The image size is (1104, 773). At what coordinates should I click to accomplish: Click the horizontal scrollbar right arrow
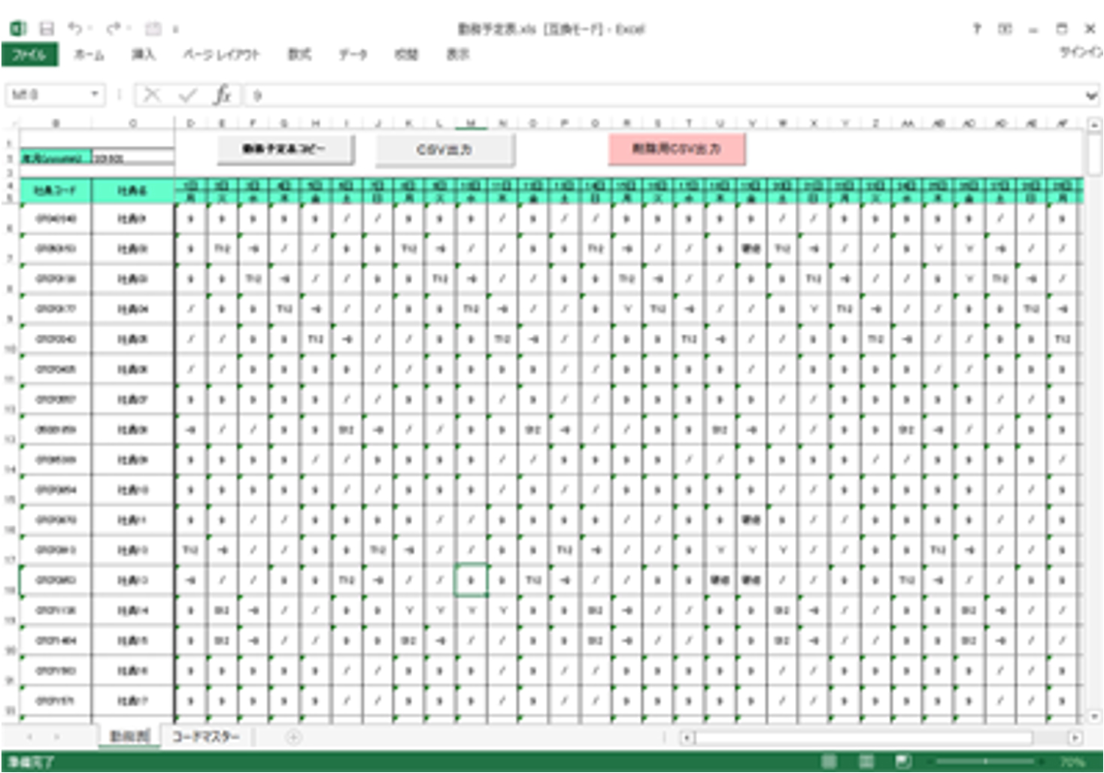pos(1075,738)
